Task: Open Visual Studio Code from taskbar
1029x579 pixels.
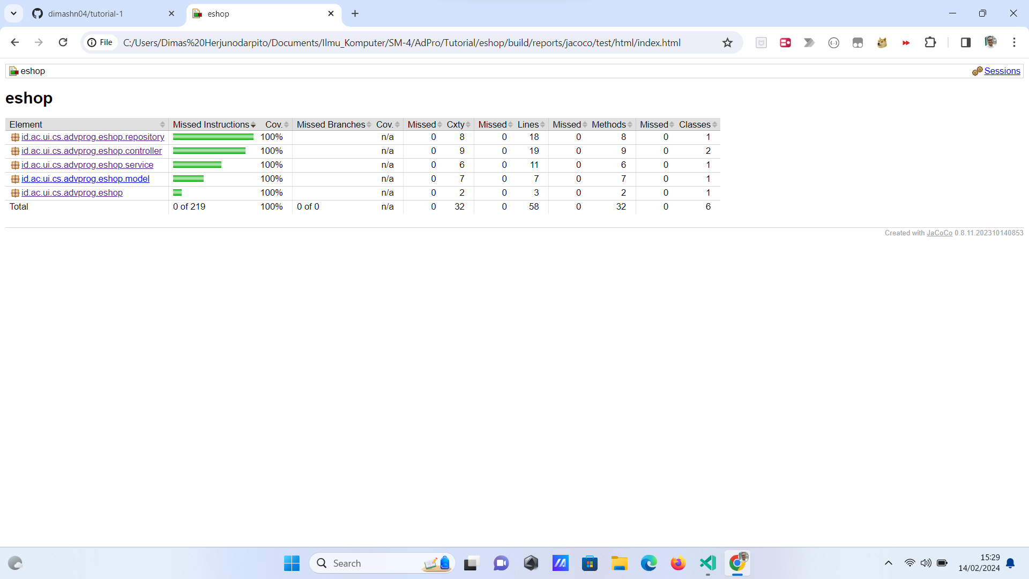Action: tap(707, 563)
